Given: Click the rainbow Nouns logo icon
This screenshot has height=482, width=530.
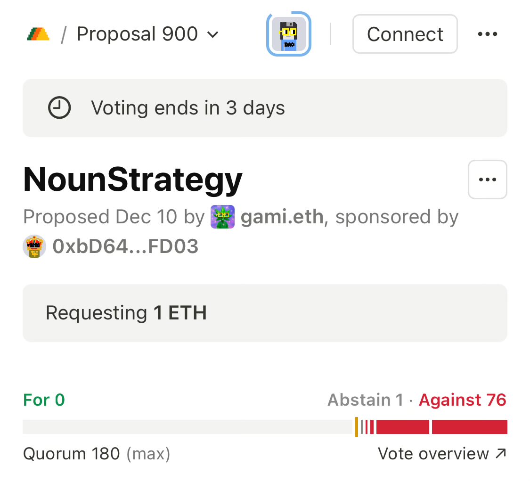Looking at the screenshot, I should tap(38, 34).
